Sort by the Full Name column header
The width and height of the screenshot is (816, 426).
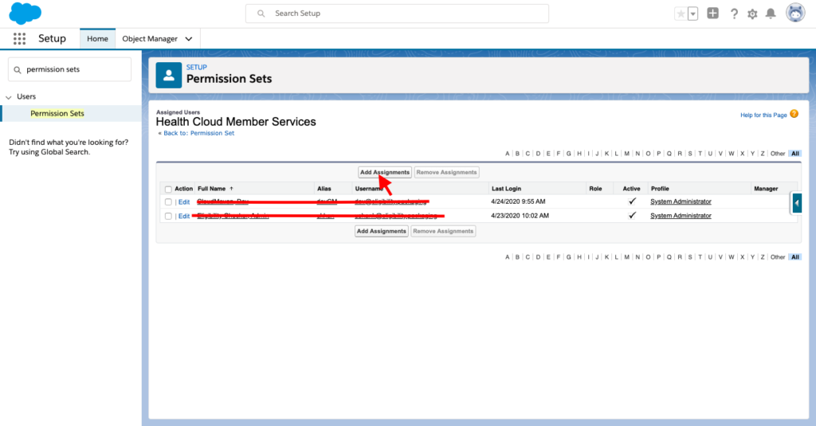pos(211,189)
